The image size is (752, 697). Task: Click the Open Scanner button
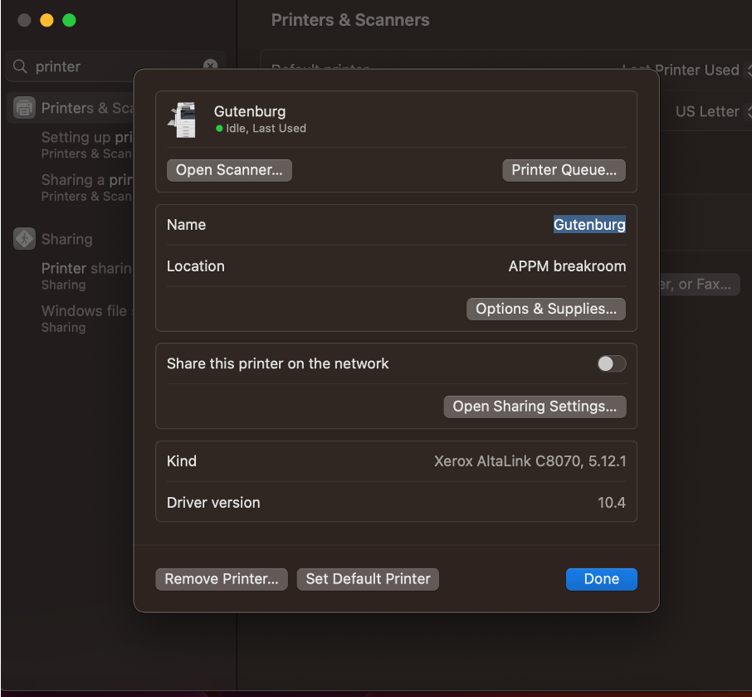point(229,170)
